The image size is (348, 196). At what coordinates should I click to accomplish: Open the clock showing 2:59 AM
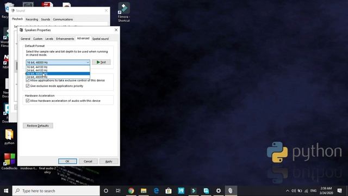click(326, 191)
